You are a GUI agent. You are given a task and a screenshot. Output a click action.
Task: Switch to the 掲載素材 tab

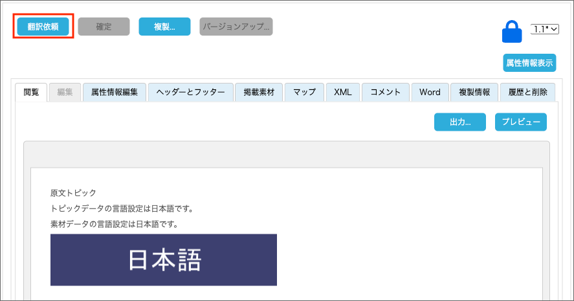pyautogui.click(x=259, y=93)
